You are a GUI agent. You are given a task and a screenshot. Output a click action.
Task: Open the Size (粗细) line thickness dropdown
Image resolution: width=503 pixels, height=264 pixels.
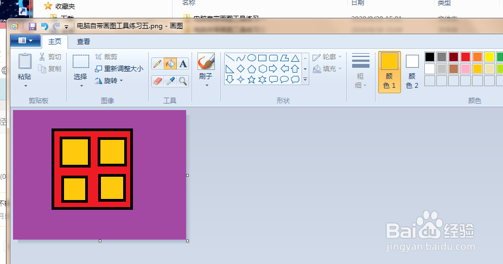[361, 71]
